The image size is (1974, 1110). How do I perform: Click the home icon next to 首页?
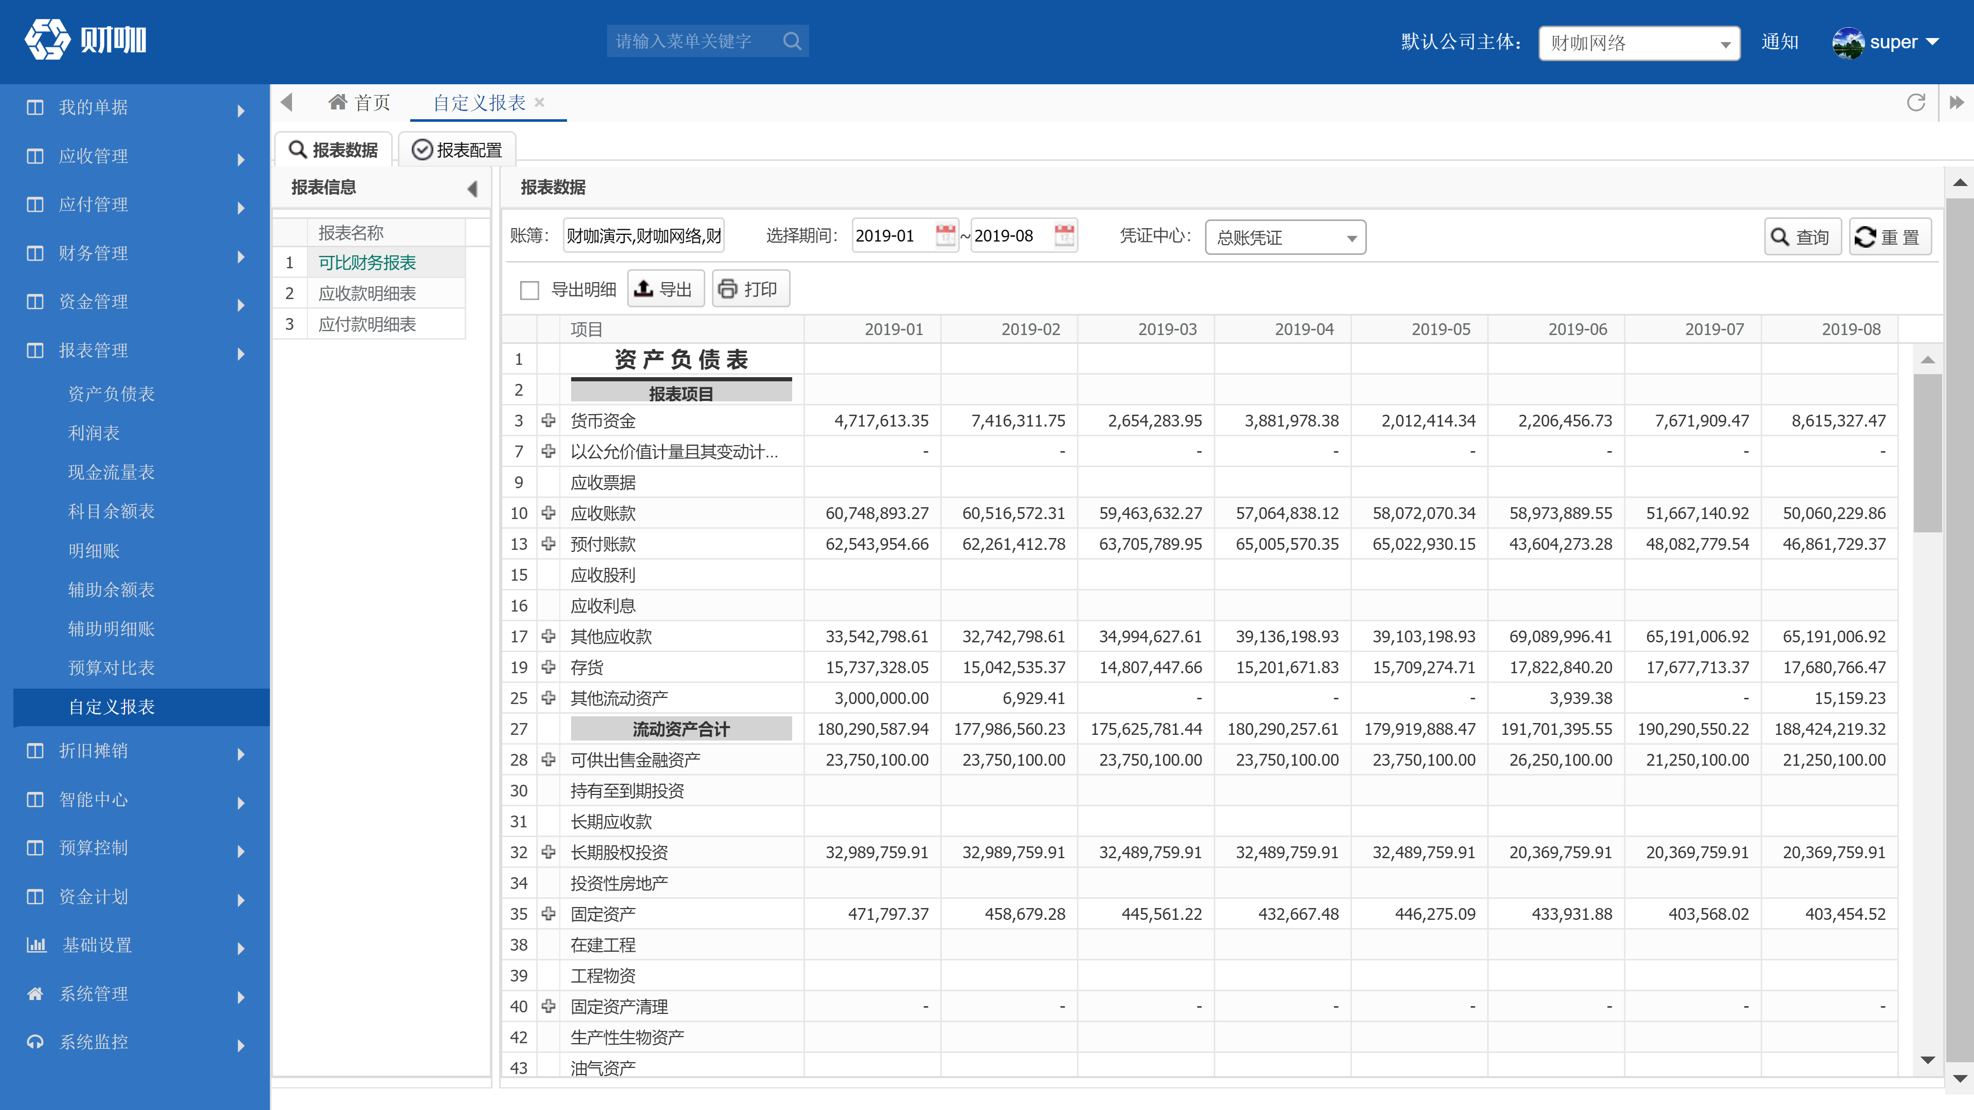(338, 102)
